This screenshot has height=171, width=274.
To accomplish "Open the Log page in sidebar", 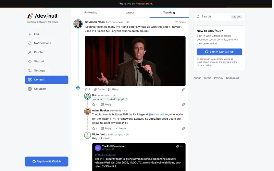I will pos(47,34).
